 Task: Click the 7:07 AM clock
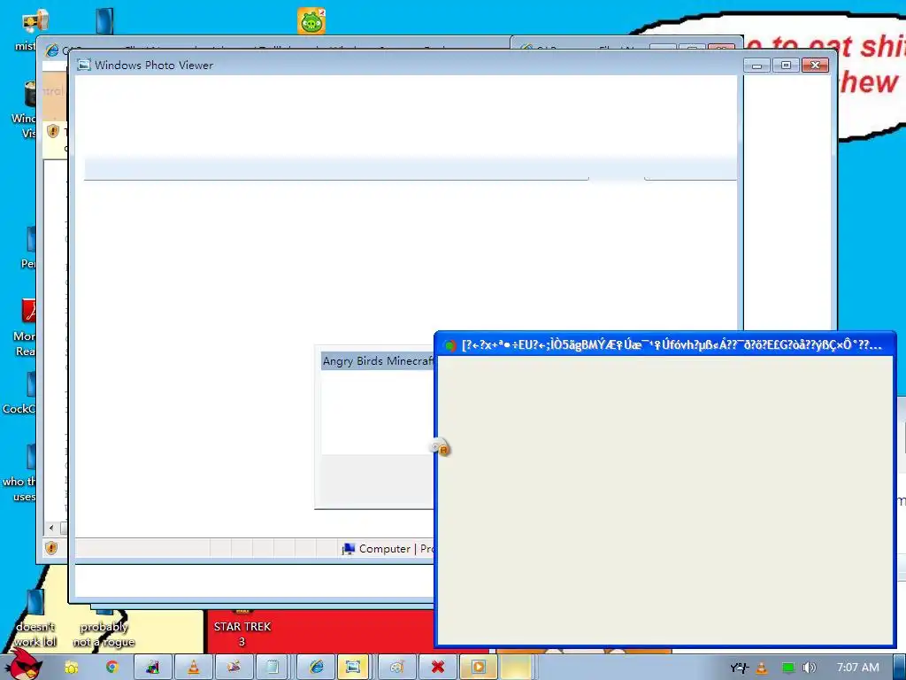(x=858, y=668)
